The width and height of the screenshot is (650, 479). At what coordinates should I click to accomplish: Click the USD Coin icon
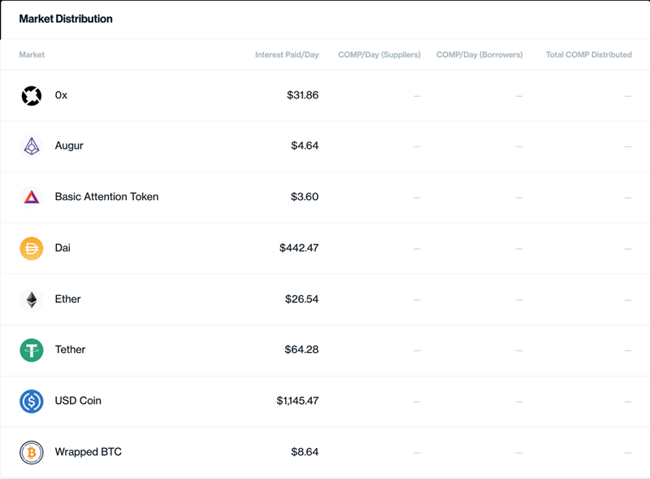pos(31,401)
